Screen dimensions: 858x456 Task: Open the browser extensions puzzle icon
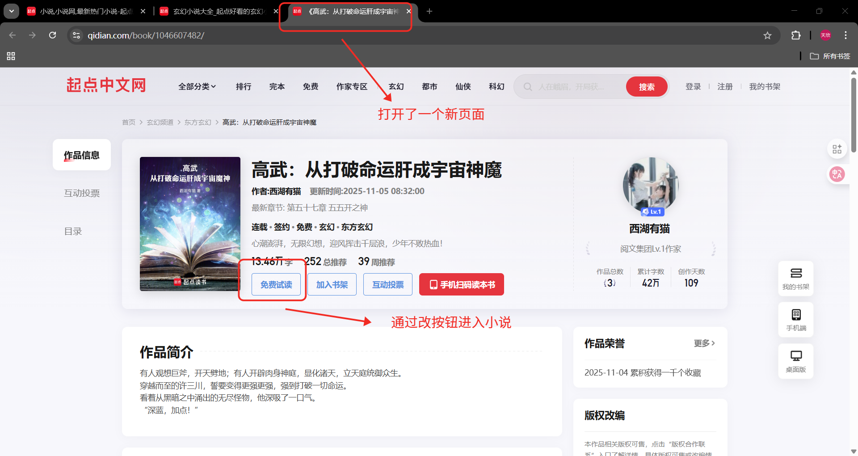[796, 35]
